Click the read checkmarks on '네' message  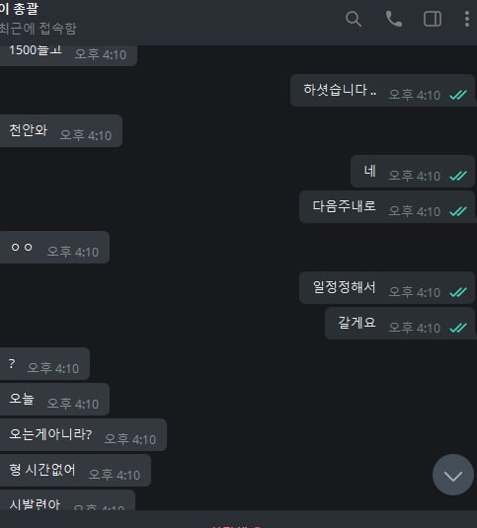tap(458, 176)
